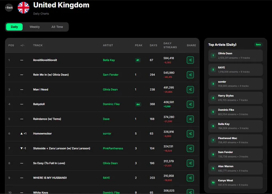Image resolution: width=272 pixels, height=194 pixels.
Task: Click the ARTIST column header
Action: [x=108, y=45]
